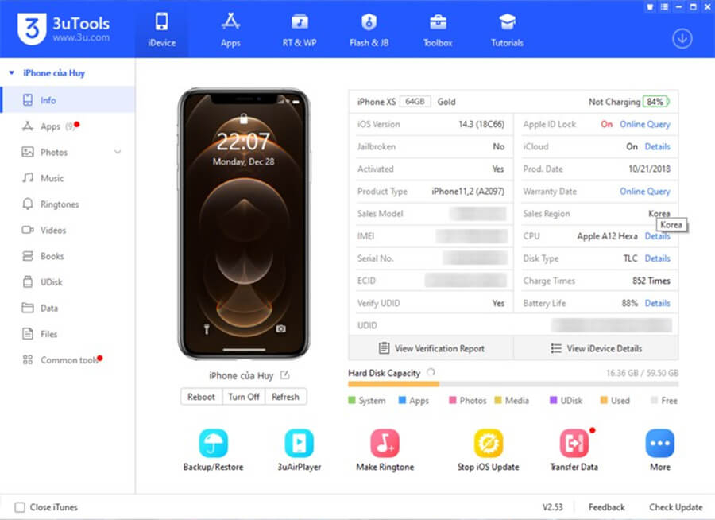Click Online Query for Apple ID Lock

pos(645,124)
